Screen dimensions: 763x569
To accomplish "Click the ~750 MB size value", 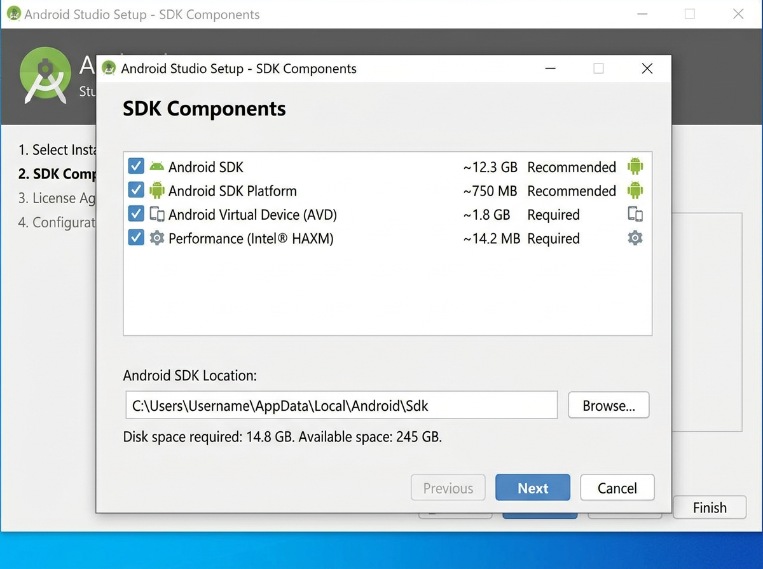I will [490, 191].
